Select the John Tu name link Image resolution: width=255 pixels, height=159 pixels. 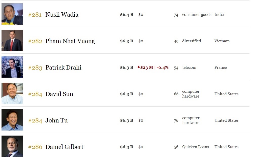56,120
